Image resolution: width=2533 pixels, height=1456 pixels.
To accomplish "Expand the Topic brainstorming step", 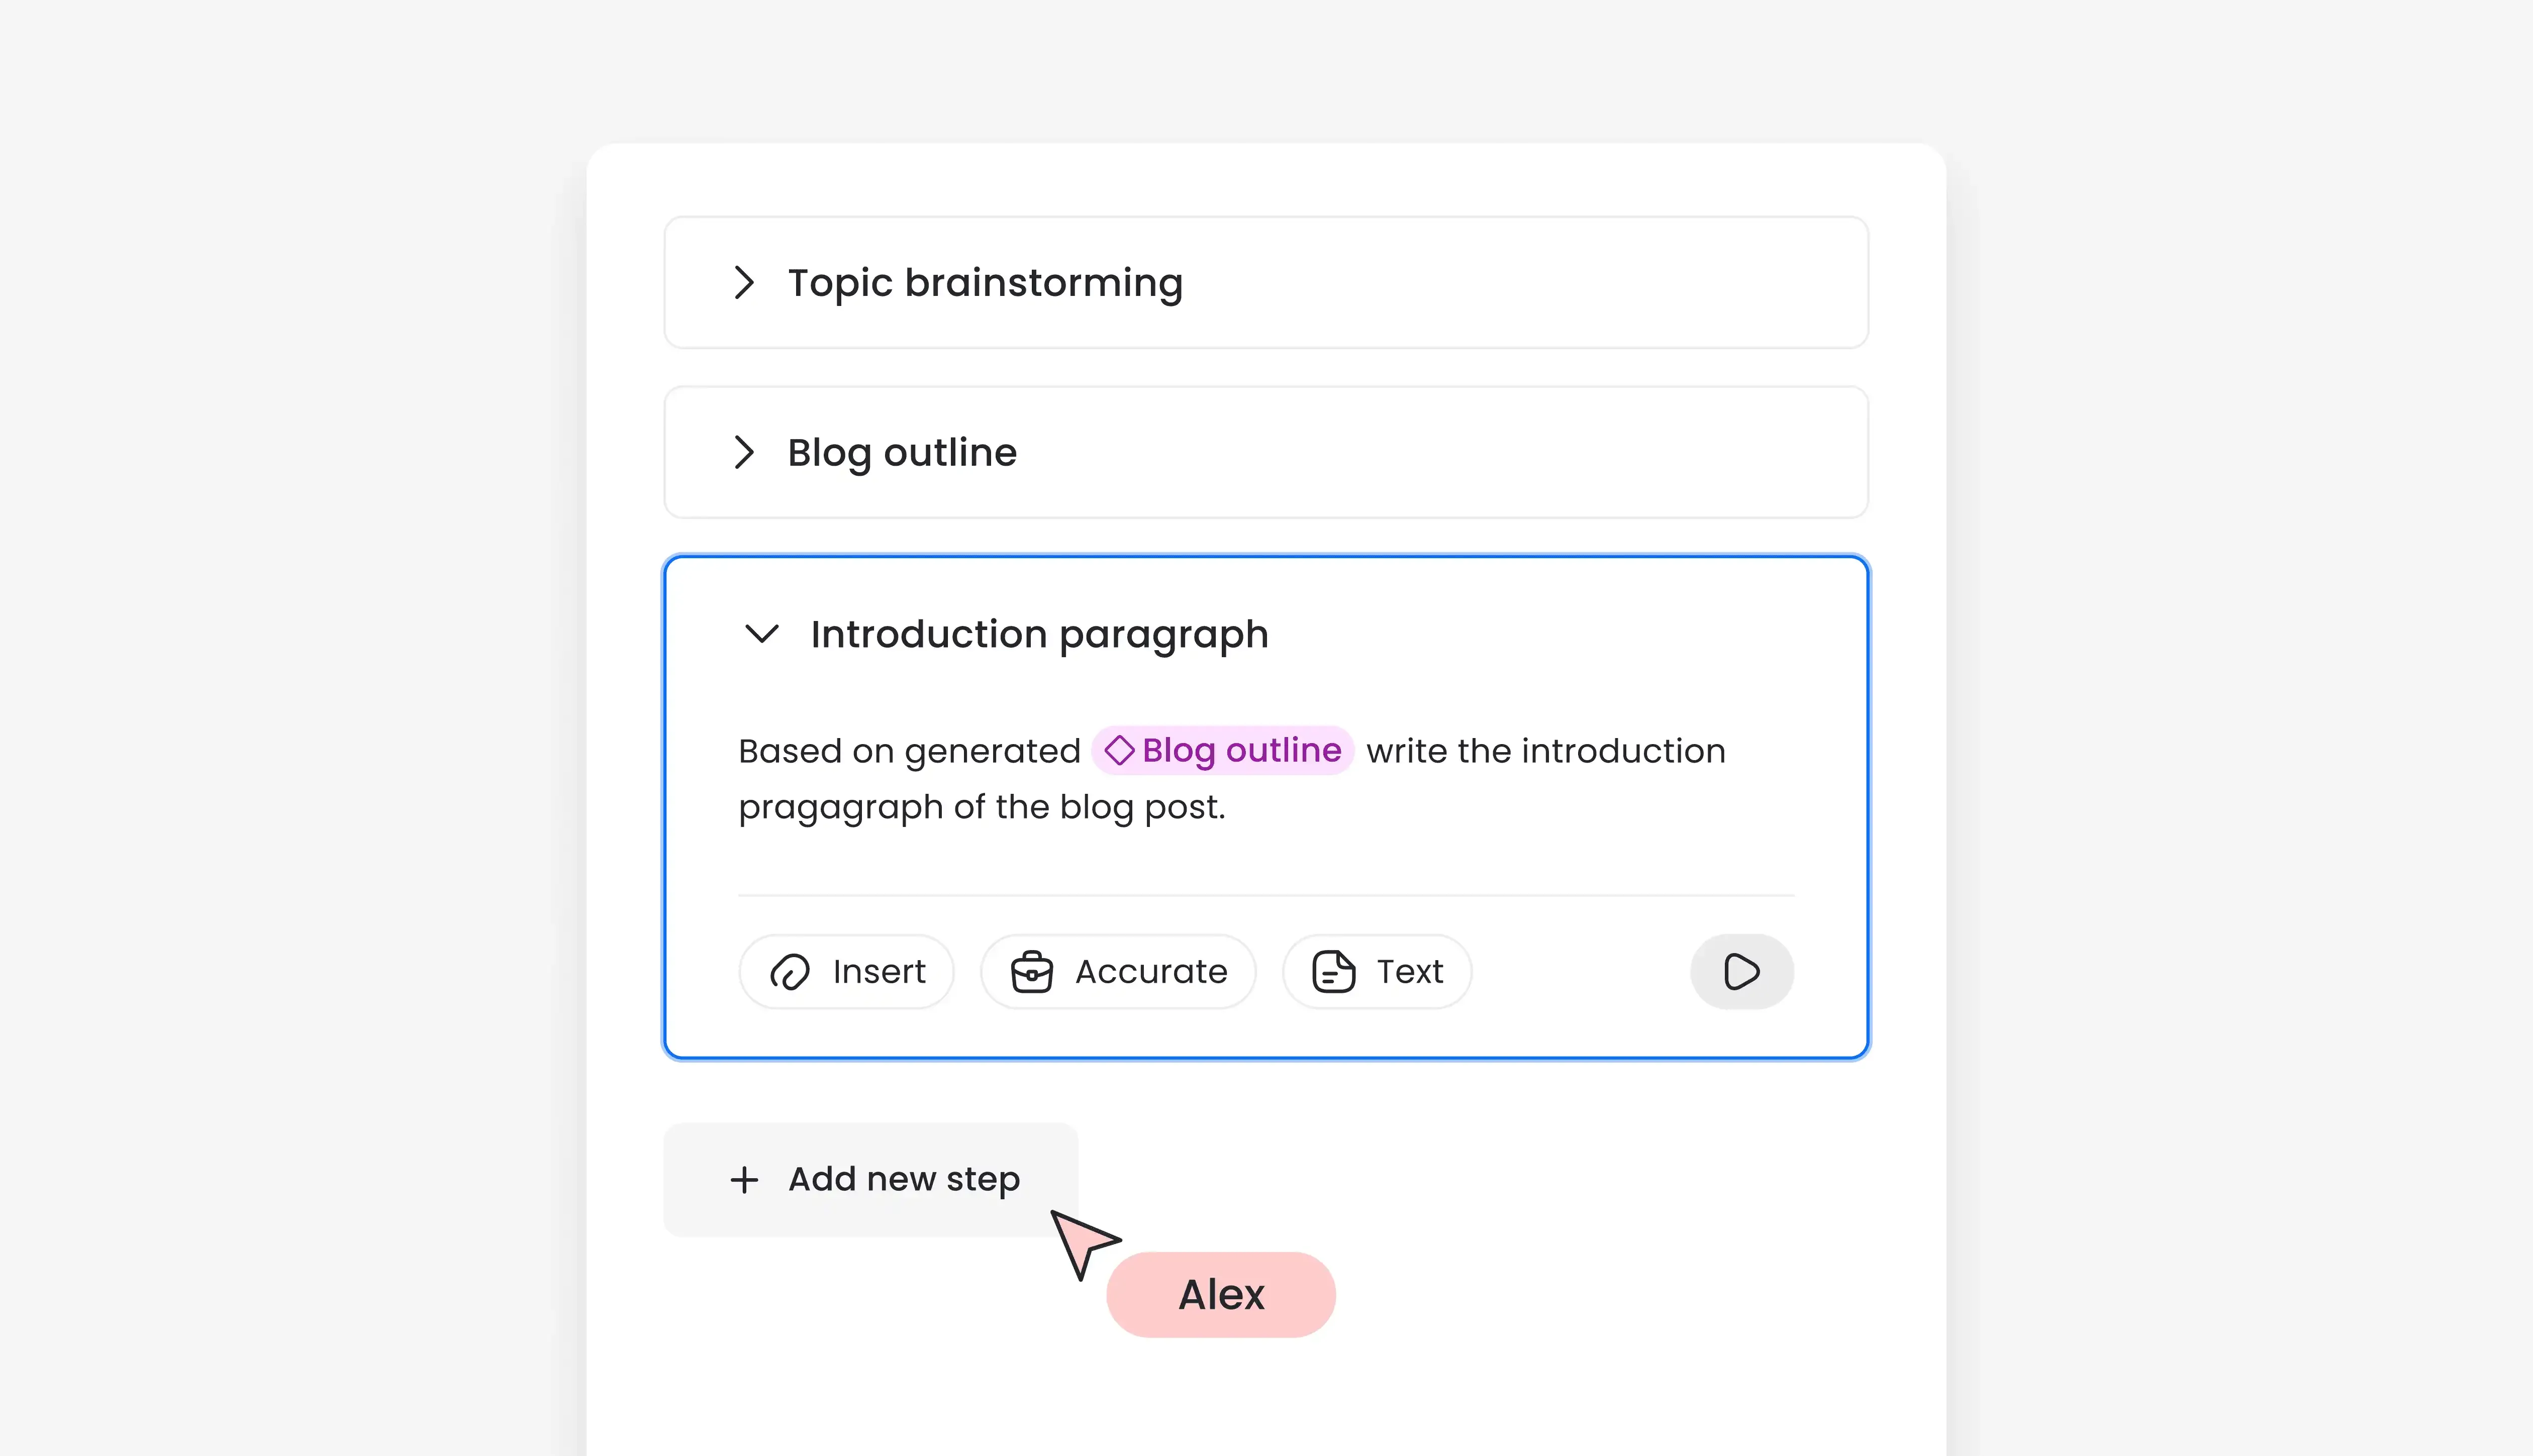I will pos(743,282).
